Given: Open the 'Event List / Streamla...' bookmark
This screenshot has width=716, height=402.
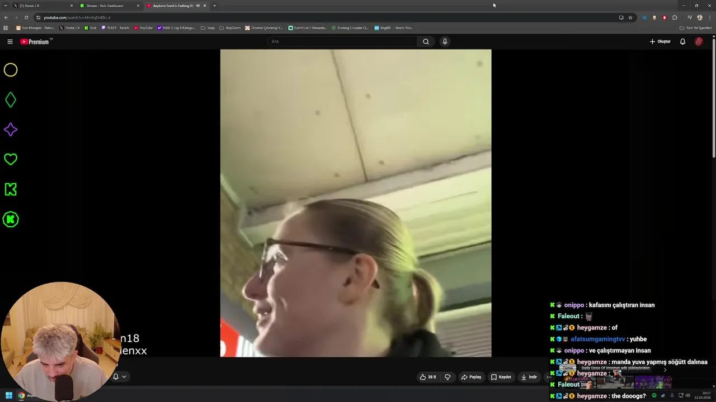Looking at the screenshot, I should (x=307, y=27).
